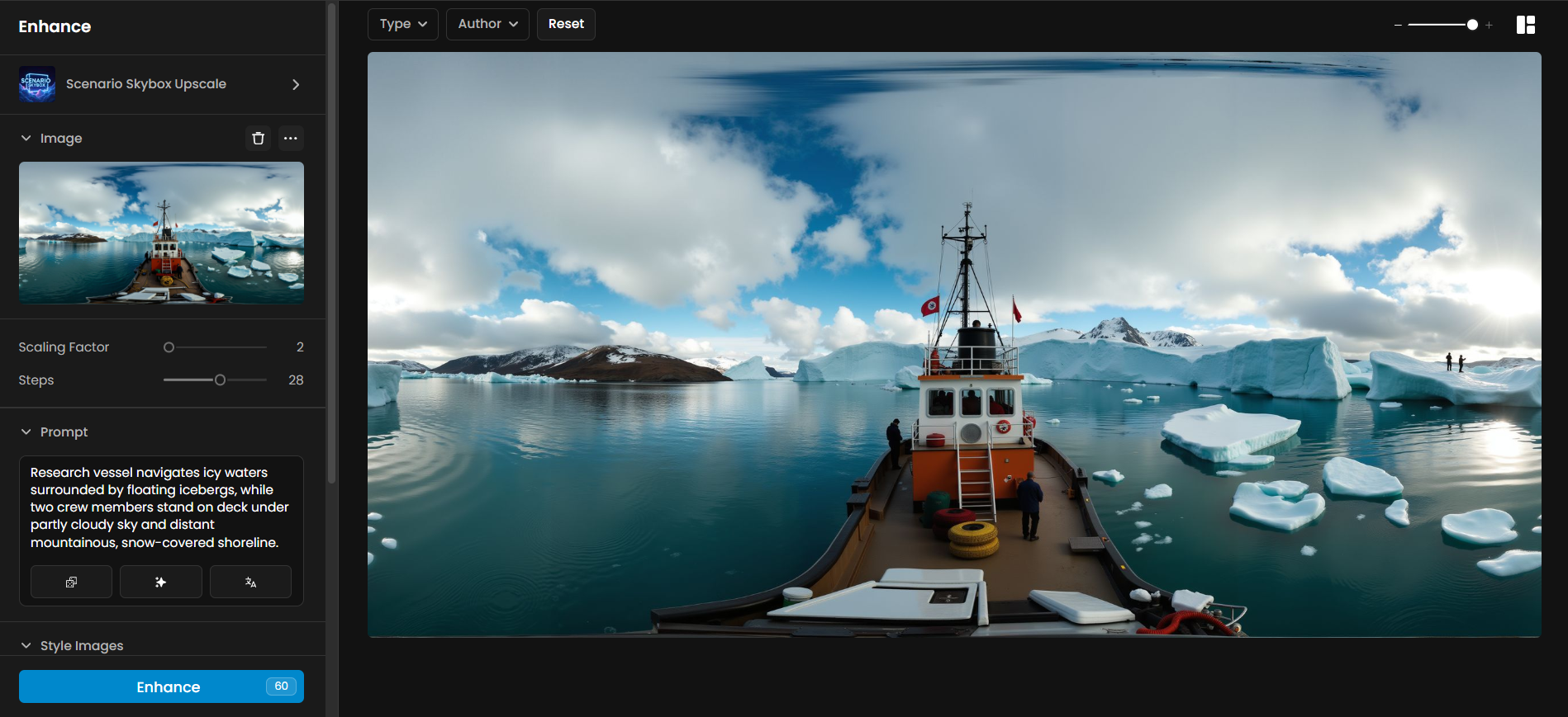
Task: Click the Scaling Factor value 2
Action: point(300,347)
